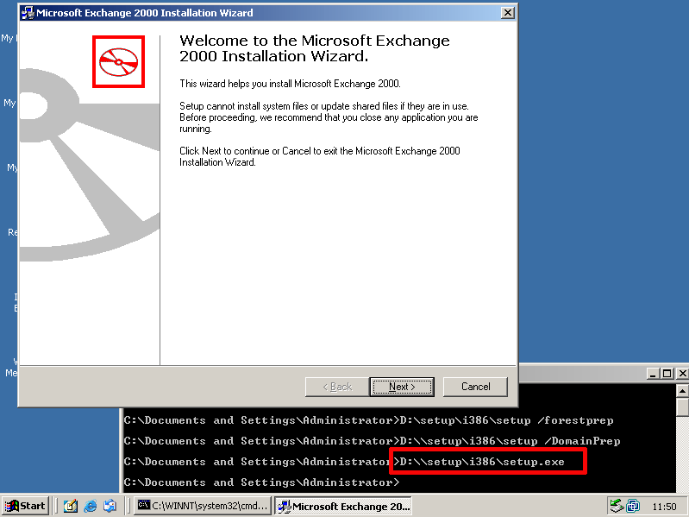Screen dimensions: 689x517
Task: Close the Installation Wizard window
Action: click(508, 13)
